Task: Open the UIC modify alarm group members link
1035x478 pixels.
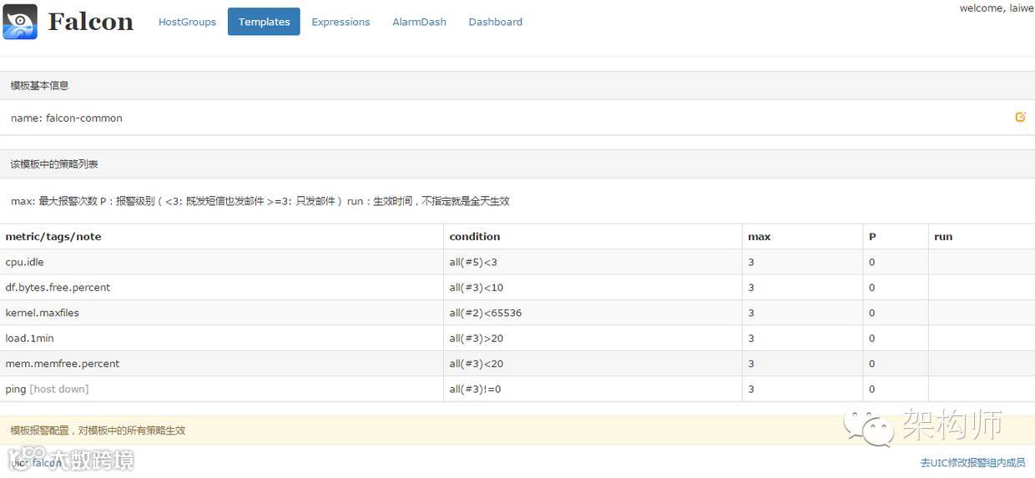Action: pyautogui.click(x=972, y=462)
